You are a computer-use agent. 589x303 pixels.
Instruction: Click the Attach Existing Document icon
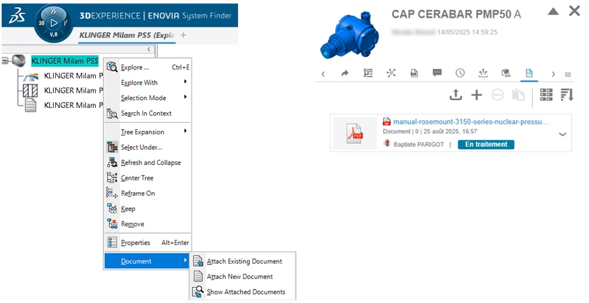[198, 261]
